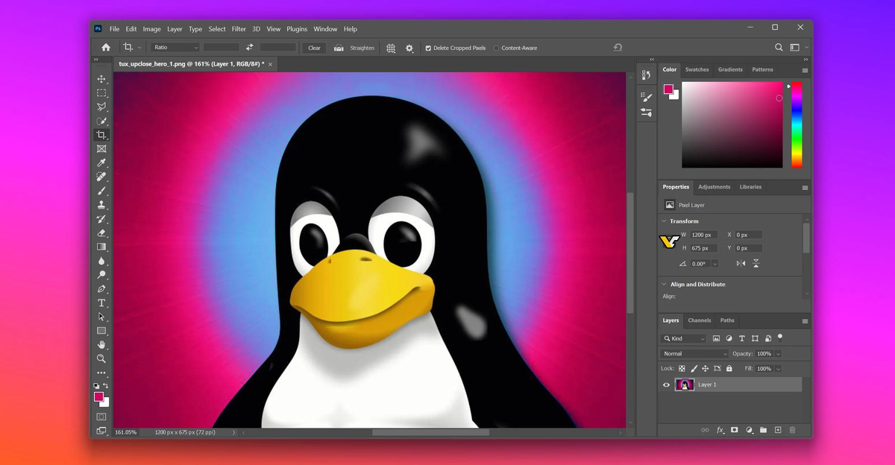Screen dimensions: 895x465
Task: Add a layer mask to Layer 1
Action: point(734,430)
